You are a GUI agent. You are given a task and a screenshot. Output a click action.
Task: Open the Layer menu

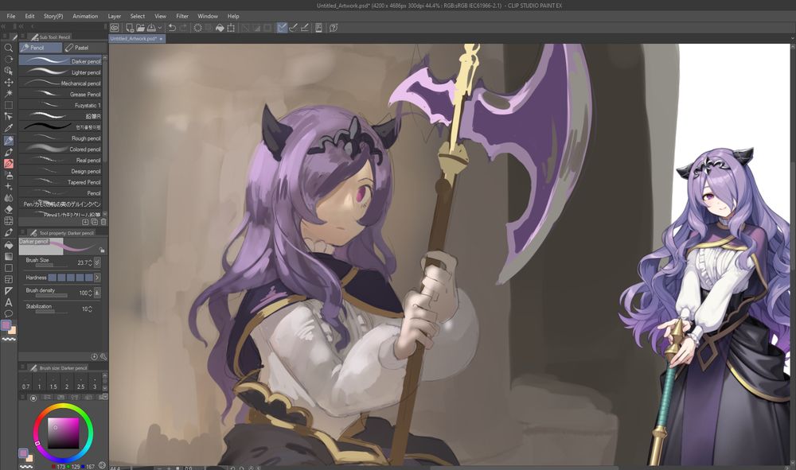coord(114,16)
